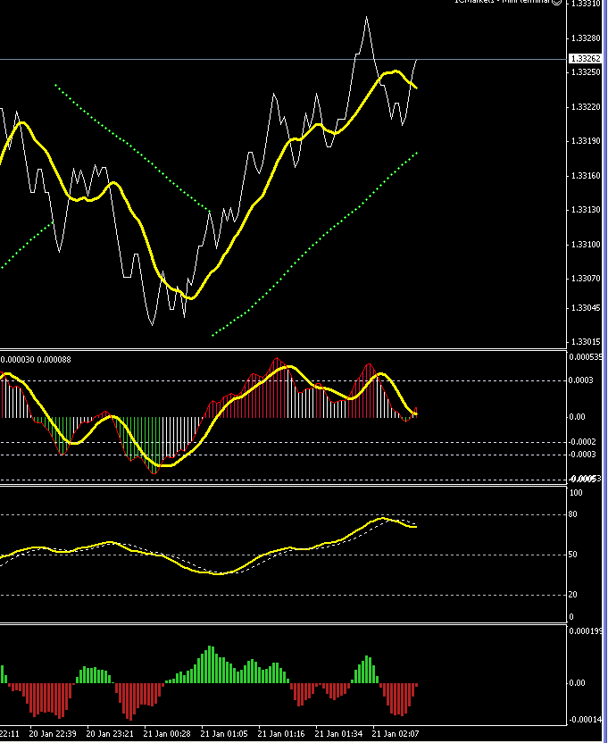Image resolution: width=608 pixels, height=743 pixels.
Task: Click time label 21 Jan 01:05
Action: (x=224, y=734)
